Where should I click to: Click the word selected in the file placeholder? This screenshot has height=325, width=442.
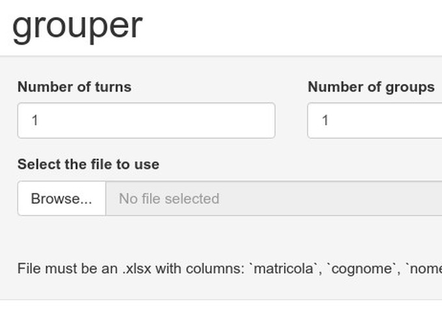[x=192, y=199]
